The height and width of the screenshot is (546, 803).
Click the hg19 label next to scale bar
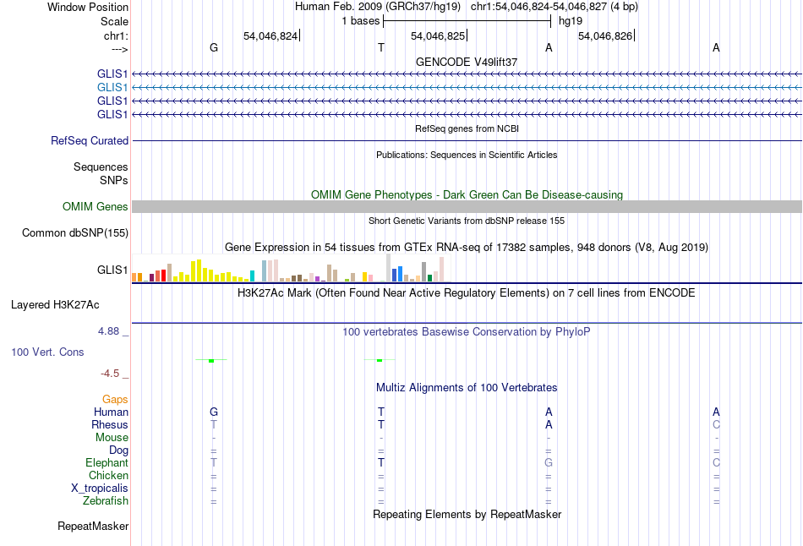click(571, 21)
